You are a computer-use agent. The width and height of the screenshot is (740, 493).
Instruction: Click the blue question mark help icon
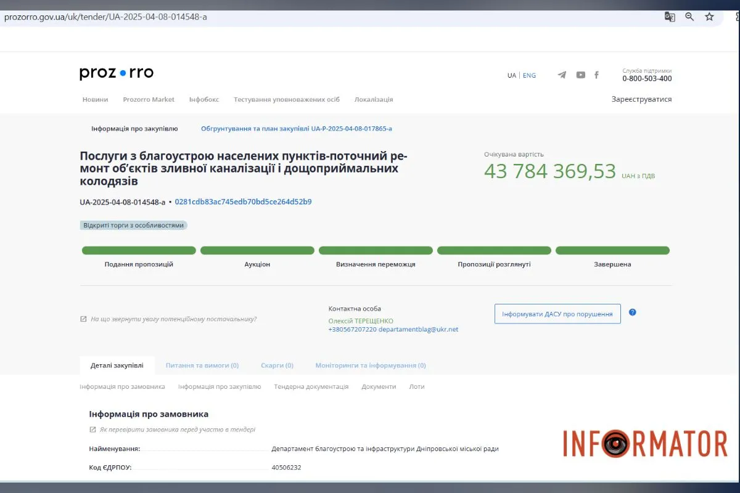[x=632, y=312]
